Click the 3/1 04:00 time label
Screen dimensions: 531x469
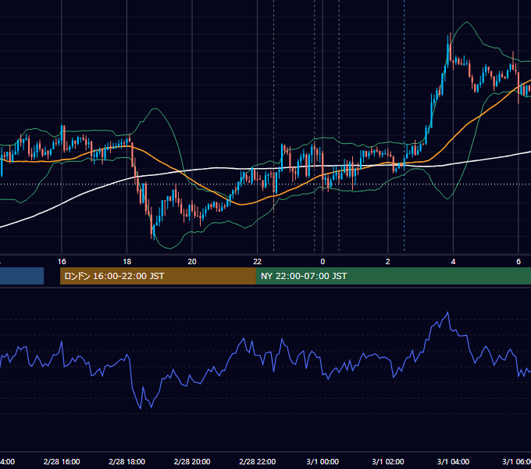[453, 461]
